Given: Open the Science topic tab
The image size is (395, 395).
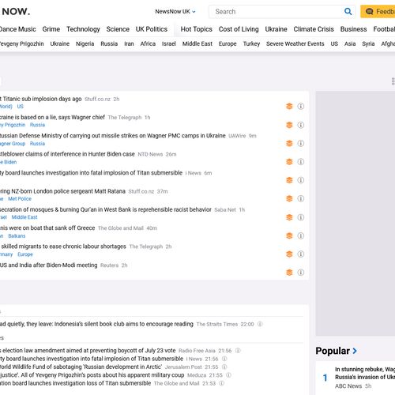Looking at the screenshot, I should 118,29.
